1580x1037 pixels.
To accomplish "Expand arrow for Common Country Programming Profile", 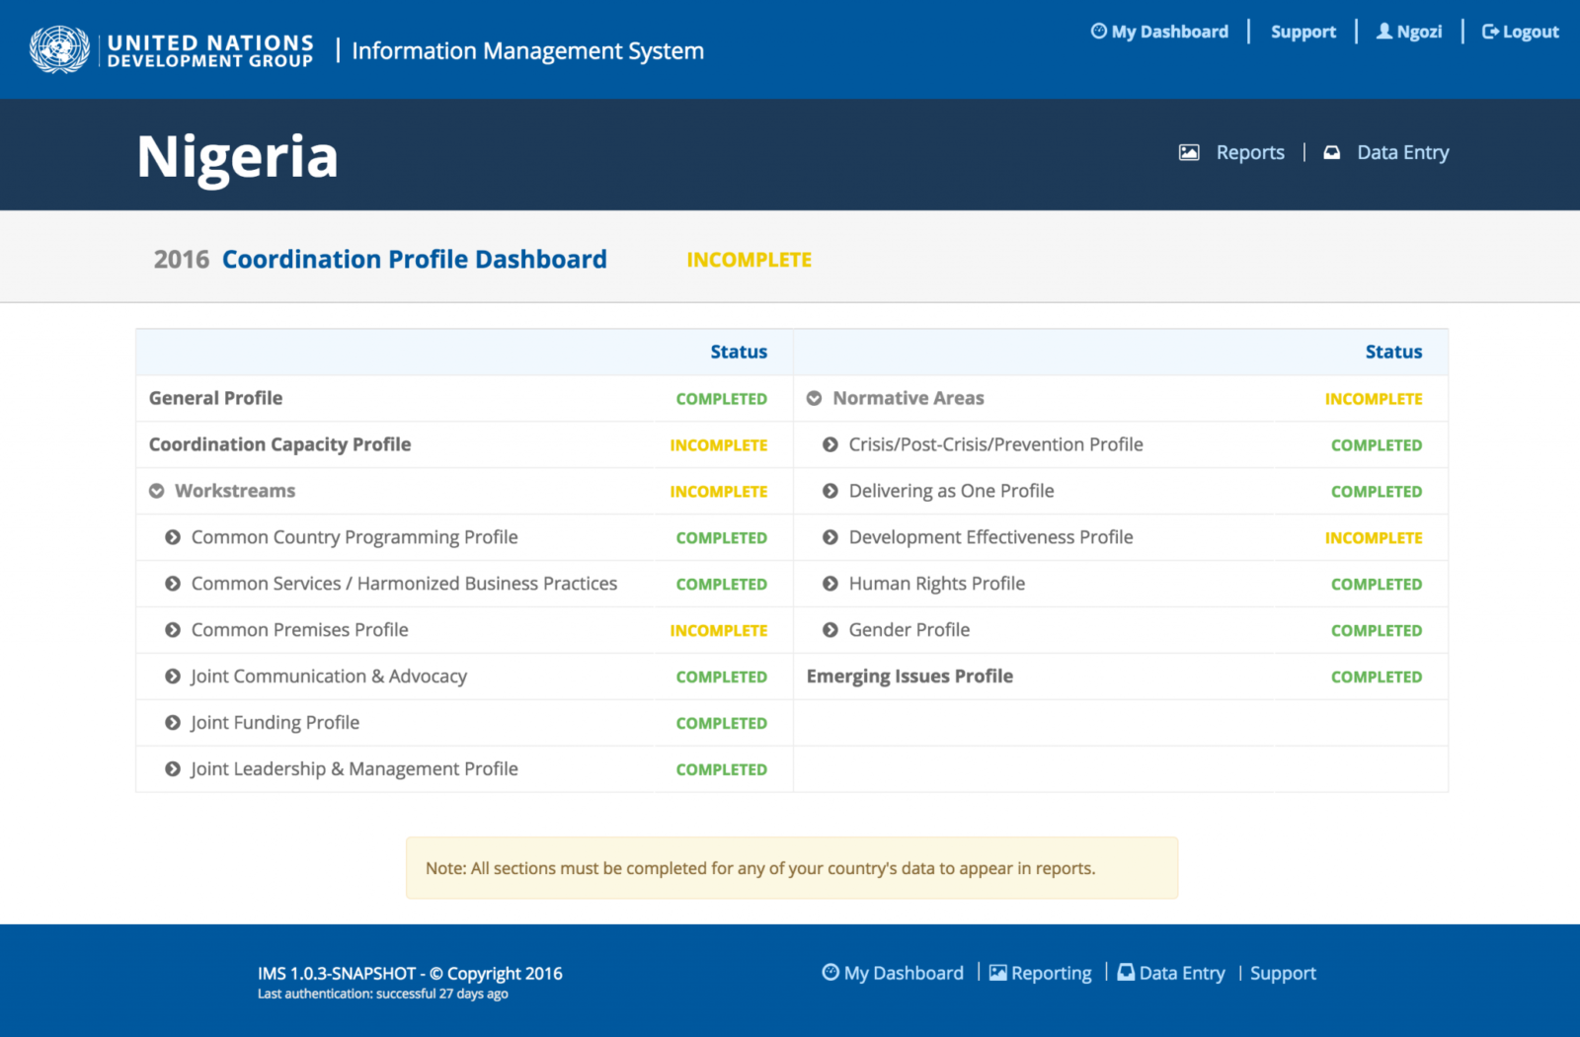I will (x=173, y=537).
